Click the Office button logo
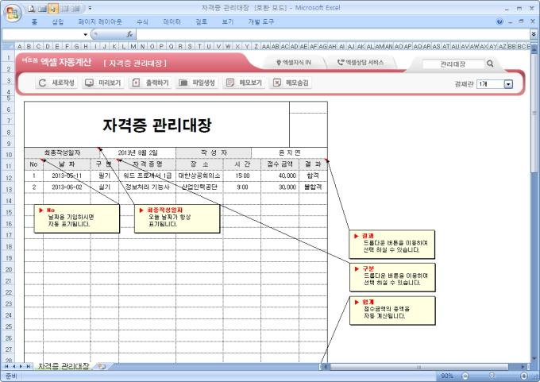This screenshot has width=540, height=382. click(x=13, y=14)
